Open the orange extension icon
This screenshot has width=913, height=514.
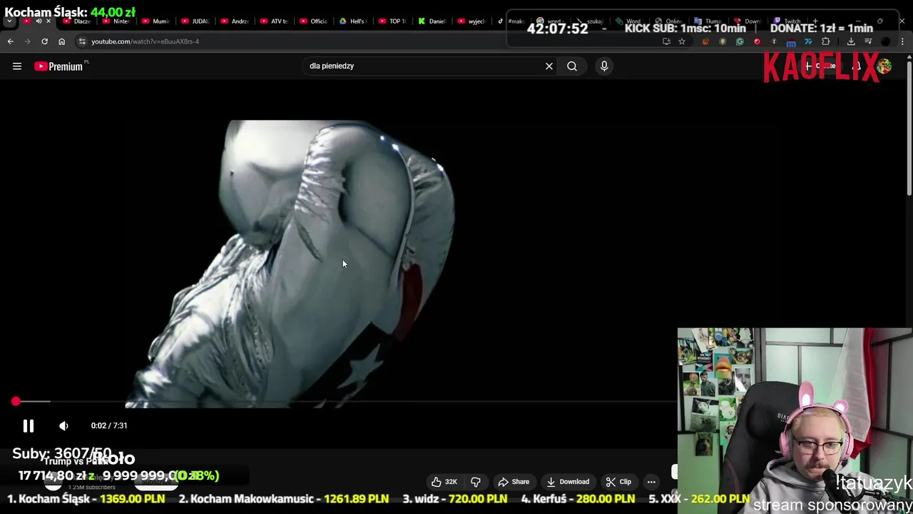[705, 41]
